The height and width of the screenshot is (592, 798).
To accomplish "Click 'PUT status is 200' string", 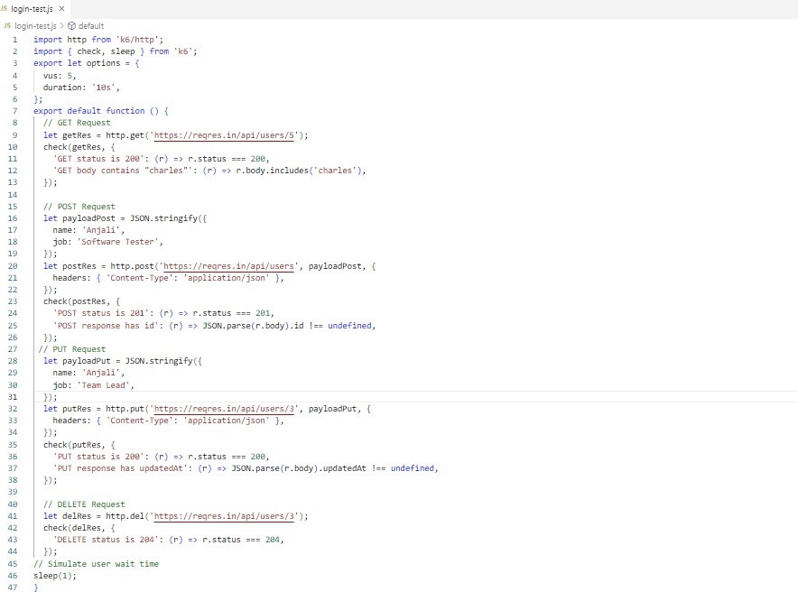I will click(98, 457).
